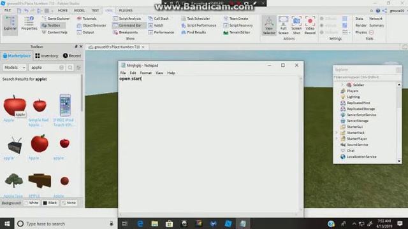The image size is (408, 229).
Task: Click the Explorer filter workspace field
Action: tap(367, 77)
